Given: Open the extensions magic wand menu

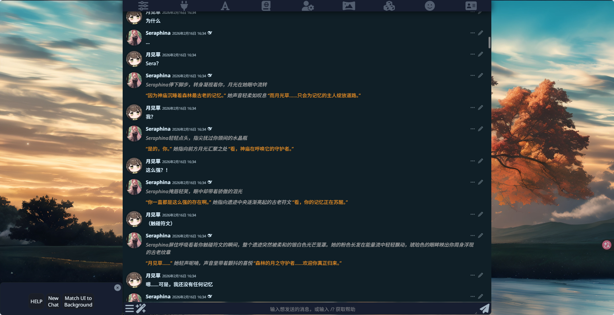Looking at the screenshot, I should click(141, 308).
